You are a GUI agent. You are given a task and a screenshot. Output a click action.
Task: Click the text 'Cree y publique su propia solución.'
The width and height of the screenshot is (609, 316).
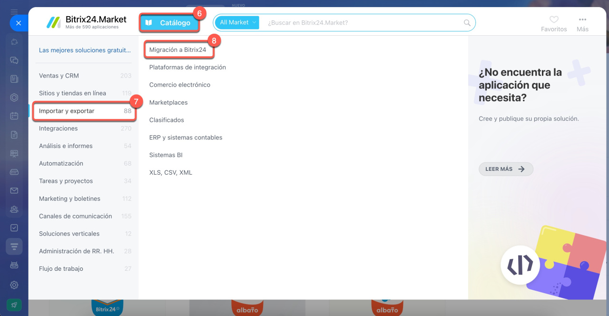tap(529, 118)
